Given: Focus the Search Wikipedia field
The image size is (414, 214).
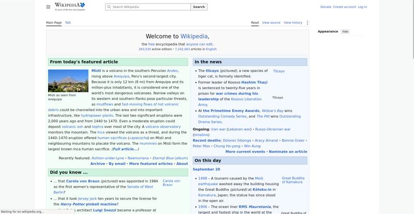Looking at the screenshot, I should point(148,7).
